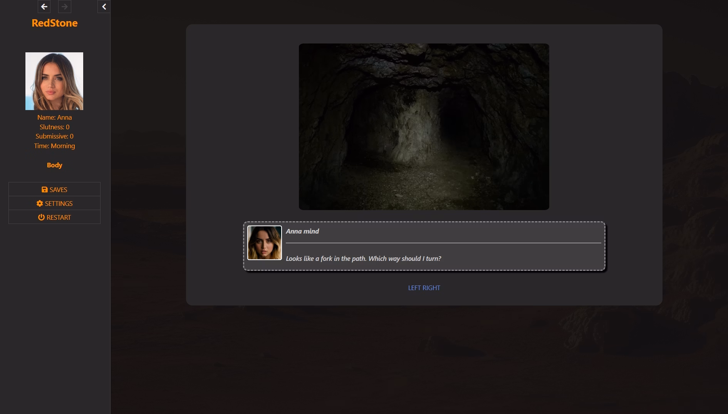This screenshot has width=728, height=414.
Task: Collapse the sidebar with the chevron arrow
Action: (103, 6)
